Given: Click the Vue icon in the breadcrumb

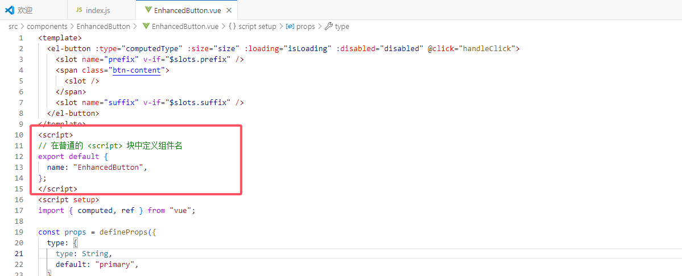Looking at the screenshot, I should click(x=146, y=27).
